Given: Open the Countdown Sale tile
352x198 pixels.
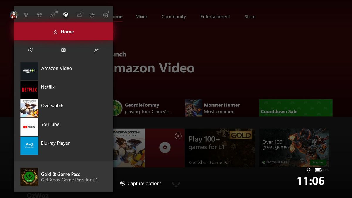Looking at the screenshot, I should point(295,108).
